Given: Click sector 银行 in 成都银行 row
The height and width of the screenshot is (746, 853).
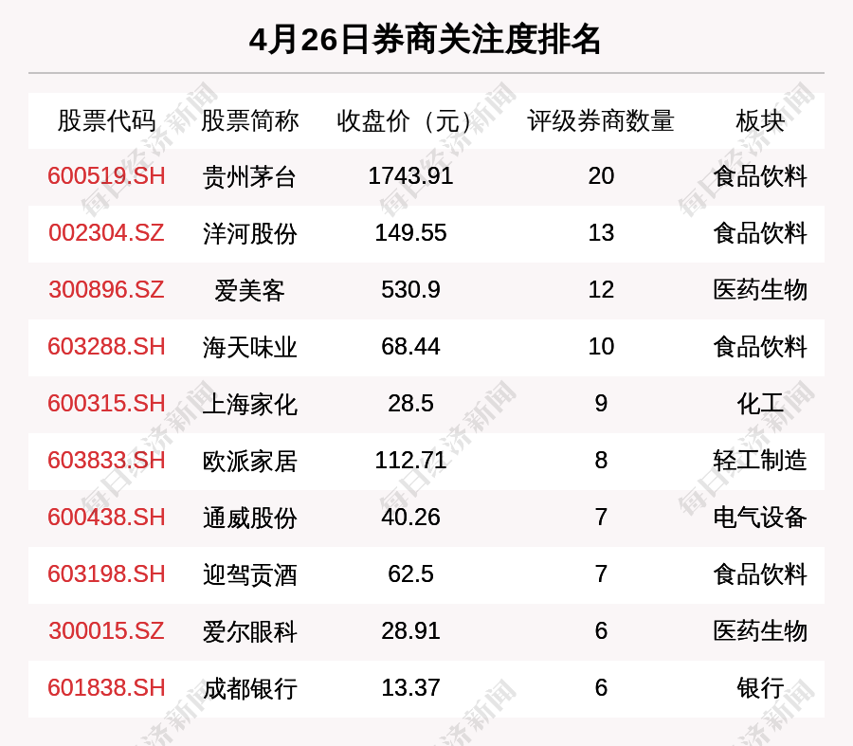Looking at the screenshot, I should click(760, 688).
